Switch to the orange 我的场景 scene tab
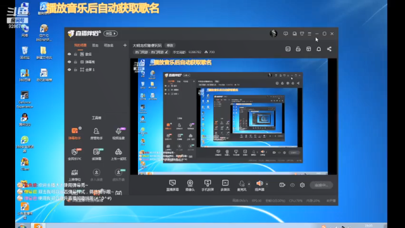 click(x=80, y=45)
